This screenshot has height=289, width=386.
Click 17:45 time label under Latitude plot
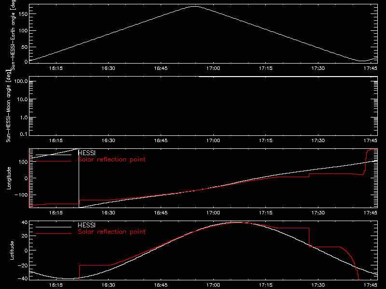[x=371, y=285]
